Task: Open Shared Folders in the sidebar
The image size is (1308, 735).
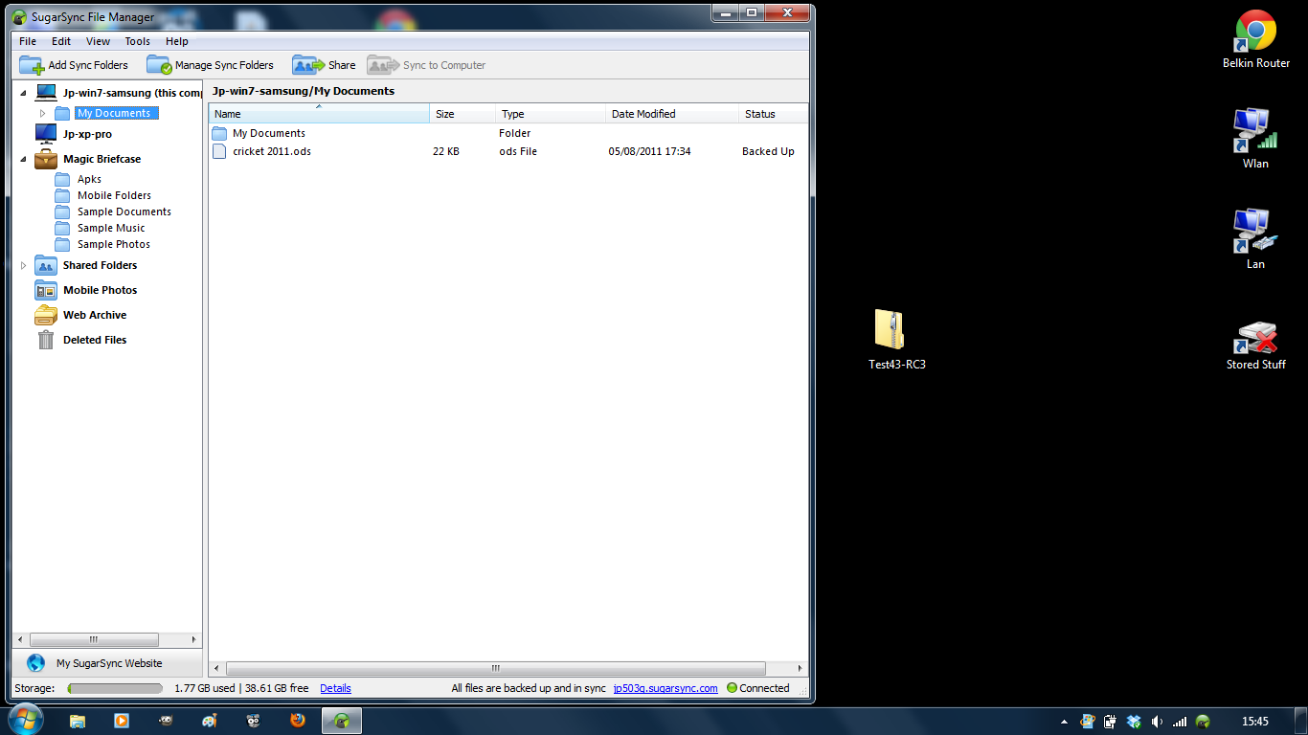Action: click(x=86, y=265)
